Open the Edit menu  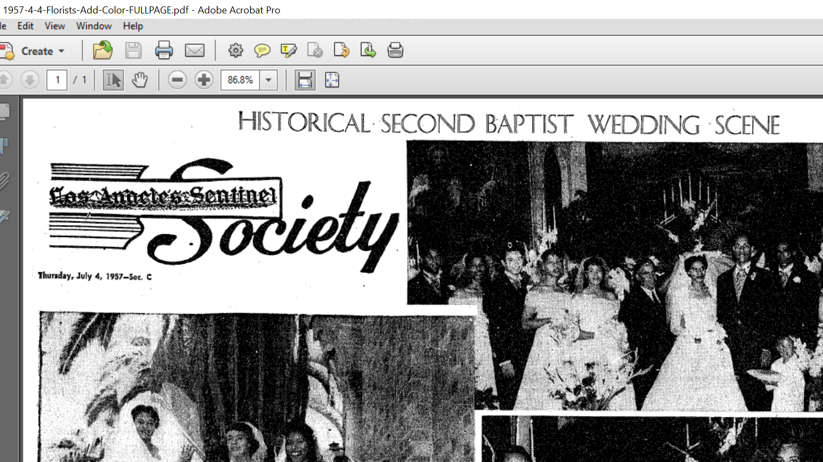pyautogui.click(x=25, y=26)
